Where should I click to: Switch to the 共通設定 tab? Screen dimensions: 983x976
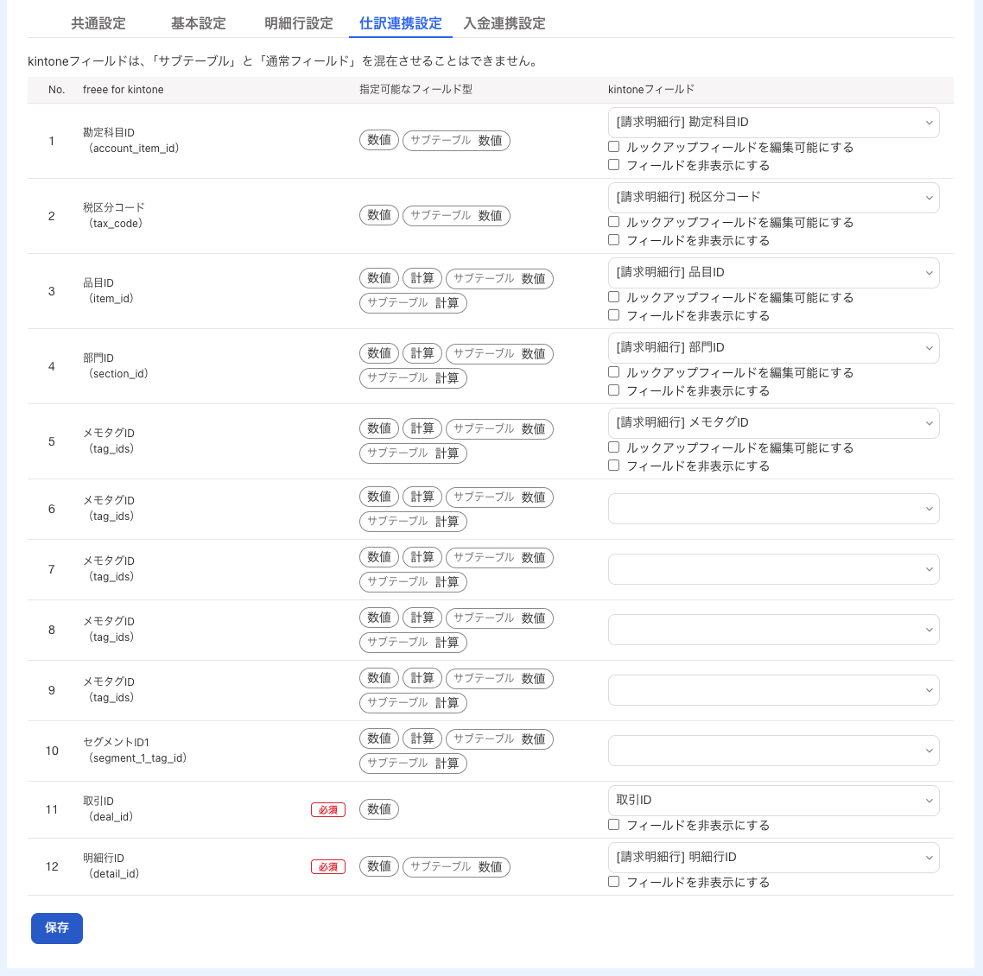point(98,23)
